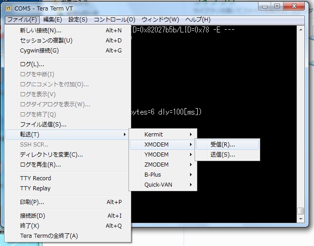The width and height of the screenshot is (314, 246).
Task: Choose ファイル送信(S)... menu item
Action: click(68, 125)
